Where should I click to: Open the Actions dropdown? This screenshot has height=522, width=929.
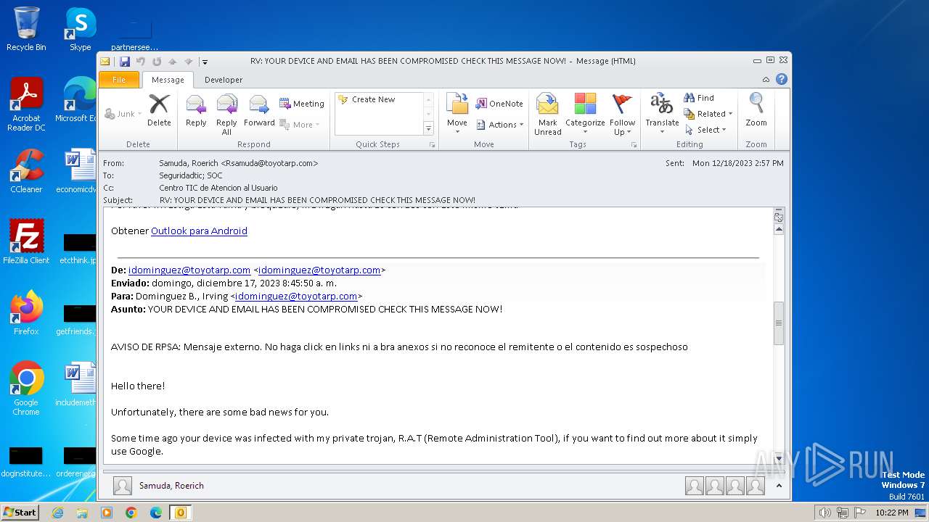coord(500,125)
